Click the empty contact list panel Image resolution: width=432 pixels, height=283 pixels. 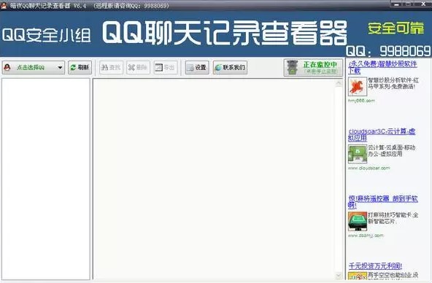click(46, 179)
